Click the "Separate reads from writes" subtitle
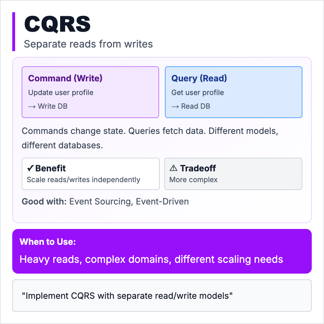Viewport: 324px width, 324px height. (88, 44)
